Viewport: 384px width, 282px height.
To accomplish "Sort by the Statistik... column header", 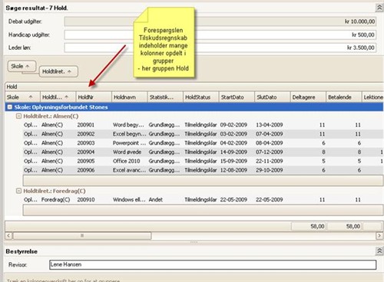I will click(165, 97).
